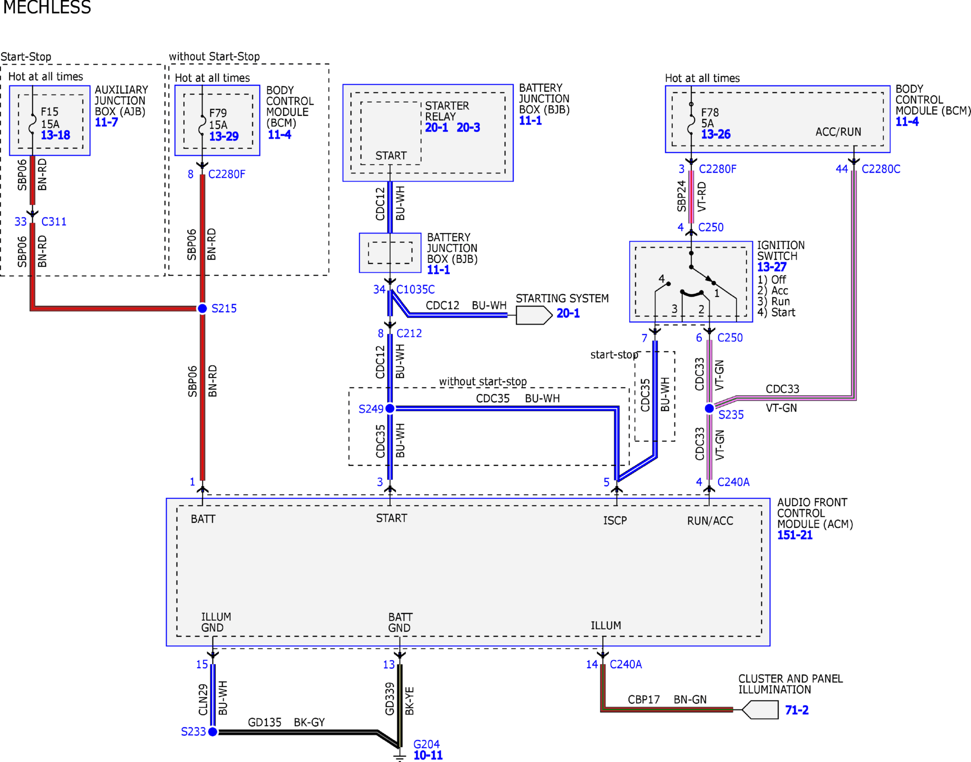Click the C1035C connector label

point(415,289)
